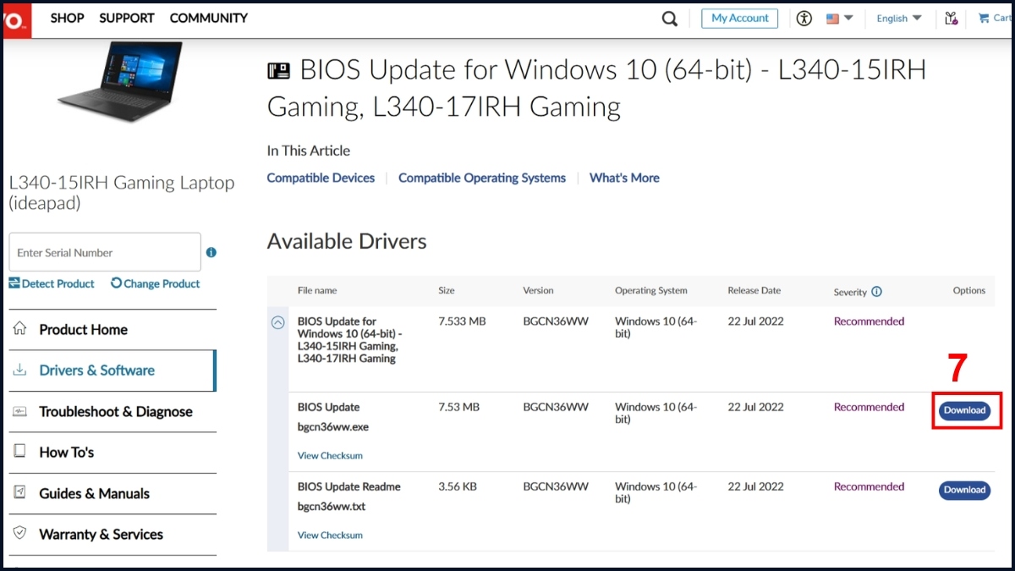Click the Size column header
The image size is (1015, 571).
point(447,290)
